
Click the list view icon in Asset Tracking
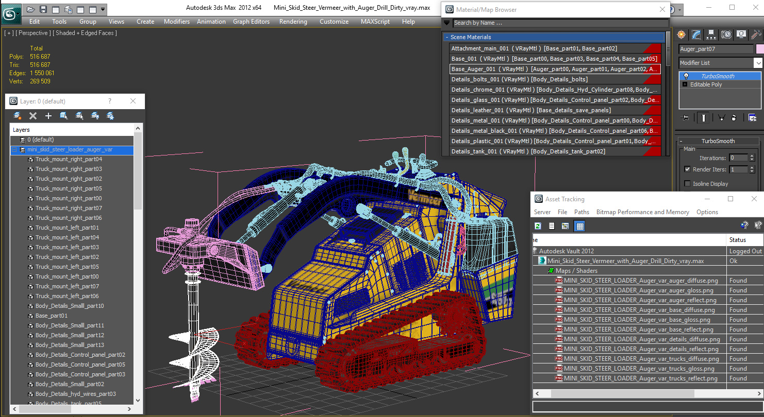click(x=552, y=226)
